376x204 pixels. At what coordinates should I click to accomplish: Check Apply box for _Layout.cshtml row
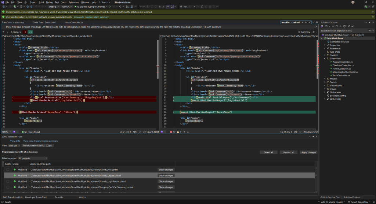8,175
